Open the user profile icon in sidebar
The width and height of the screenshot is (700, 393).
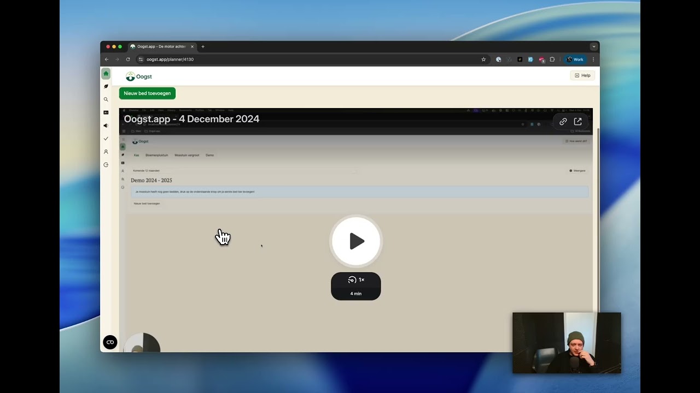click(106, 152)
